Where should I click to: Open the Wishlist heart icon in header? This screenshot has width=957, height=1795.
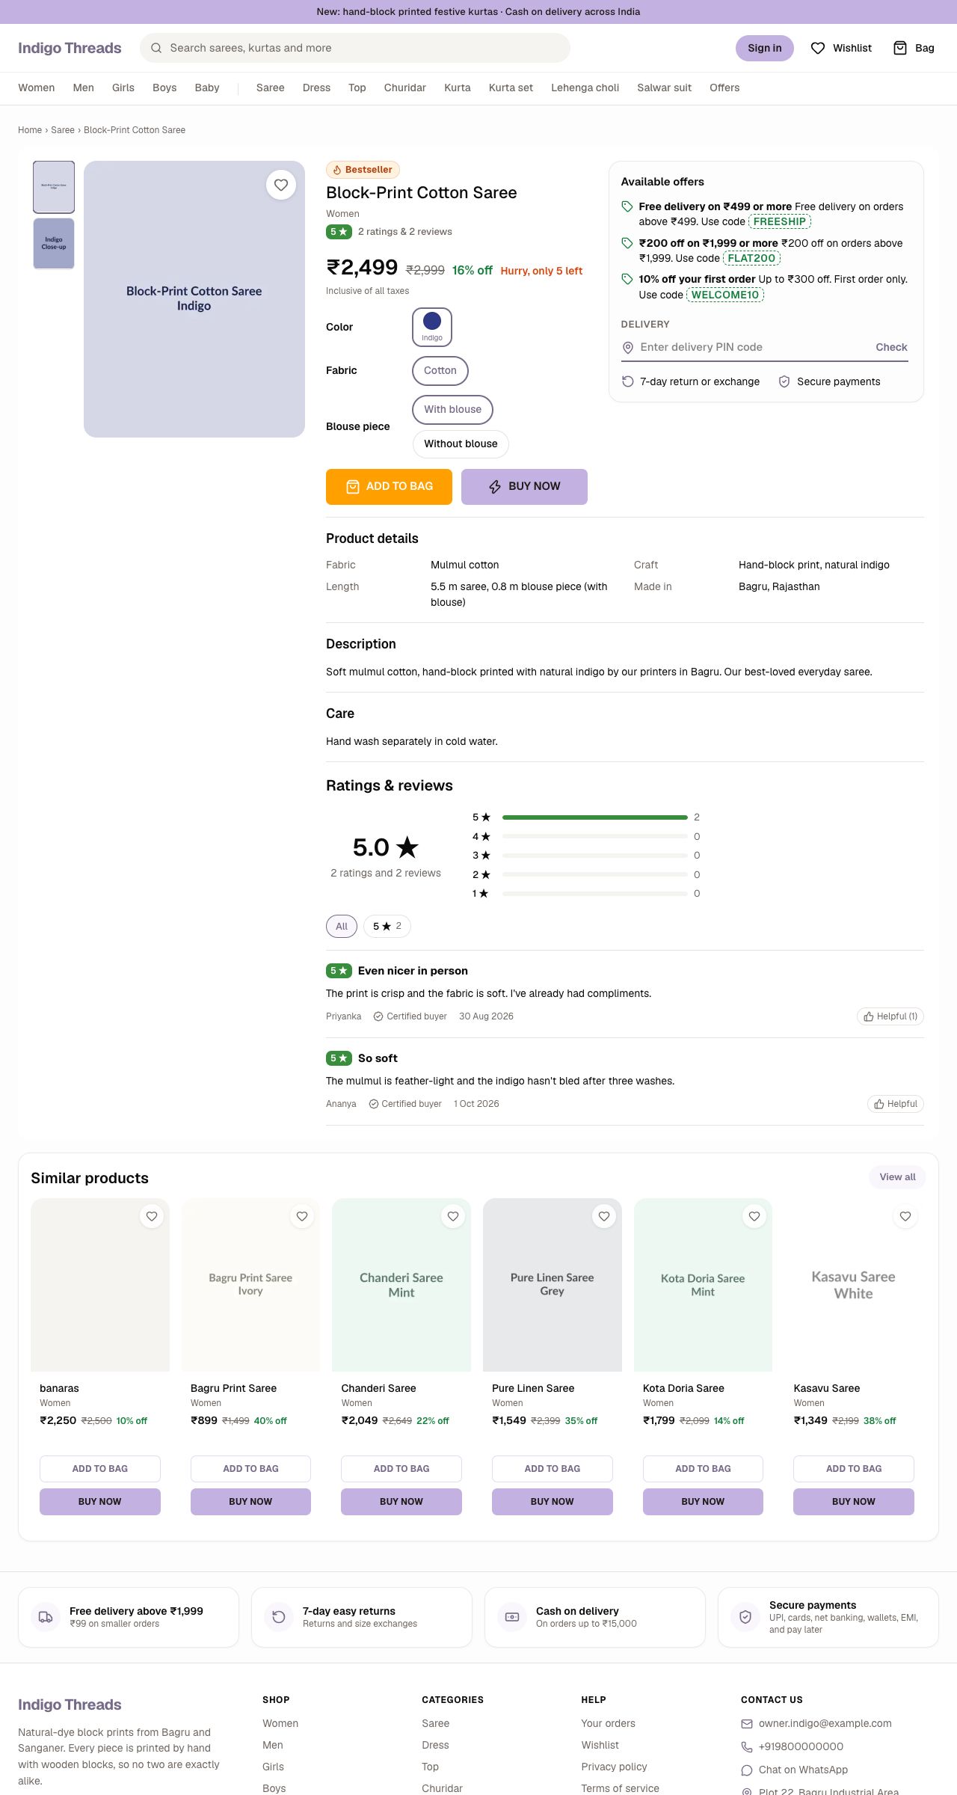tap(818, 48)
